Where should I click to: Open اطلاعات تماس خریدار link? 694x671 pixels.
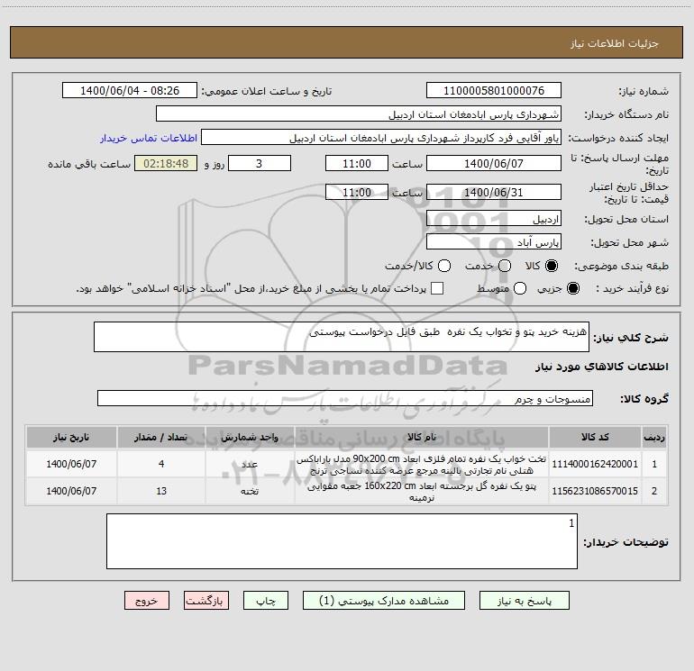tap(149, 138)
